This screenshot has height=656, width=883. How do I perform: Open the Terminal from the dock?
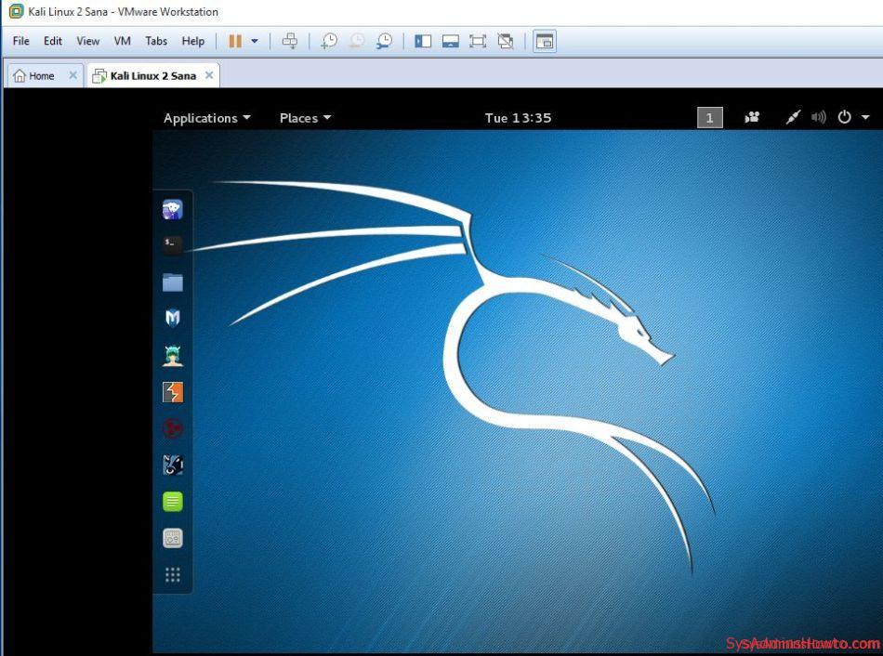172,244
